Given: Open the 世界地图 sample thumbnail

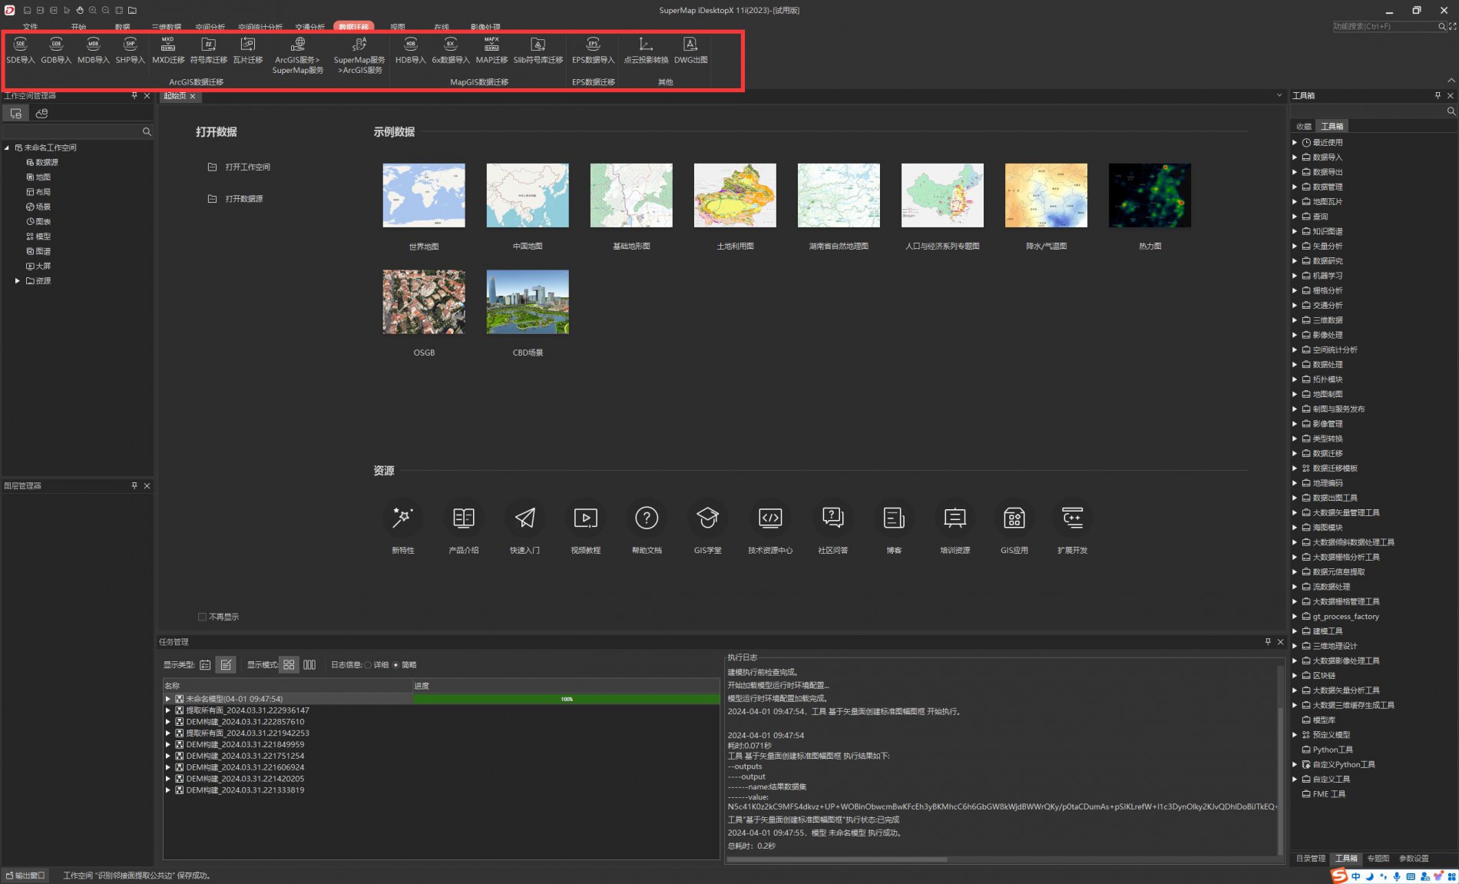Looking at the screenshot, I should point(424,195).
